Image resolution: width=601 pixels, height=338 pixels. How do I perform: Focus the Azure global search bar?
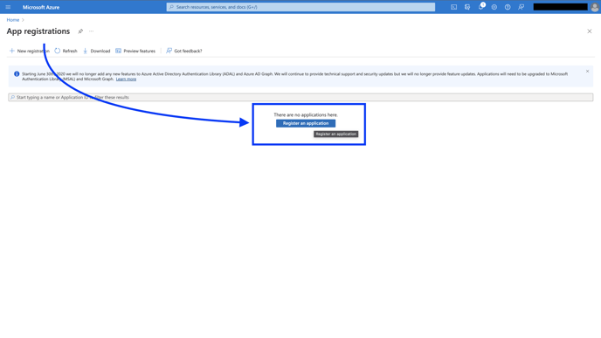pyautogui.click(x=300, y=7)
